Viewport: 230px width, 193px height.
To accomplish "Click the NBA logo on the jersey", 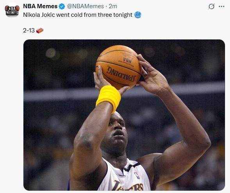I will point(137,175).
